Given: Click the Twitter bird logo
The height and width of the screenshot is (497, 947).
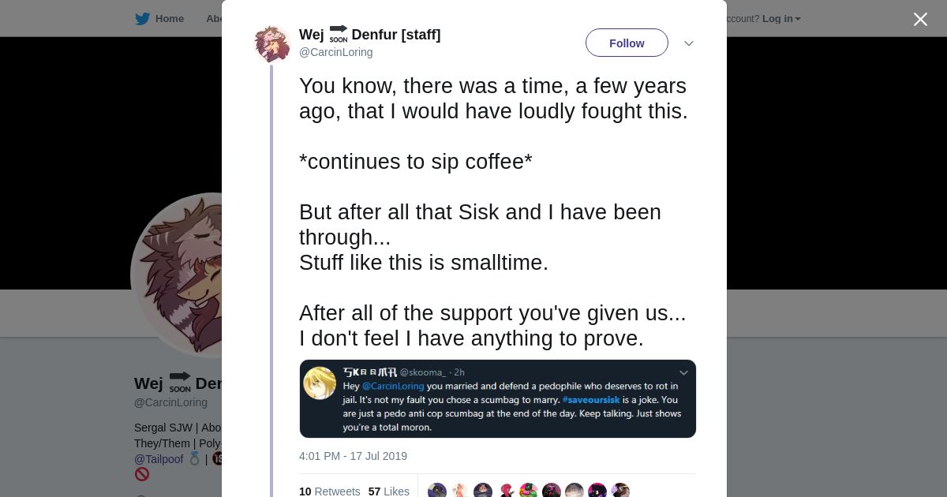Looking at the screenshot, I should tap(142, 19).
